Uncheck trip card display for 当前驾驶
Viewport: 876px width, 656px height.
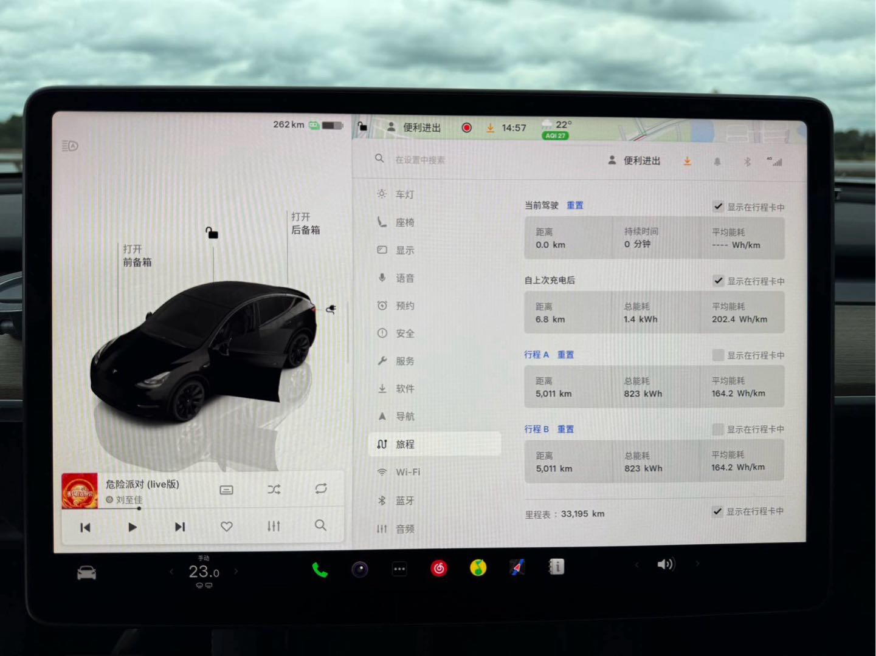(x=718, y=207)
